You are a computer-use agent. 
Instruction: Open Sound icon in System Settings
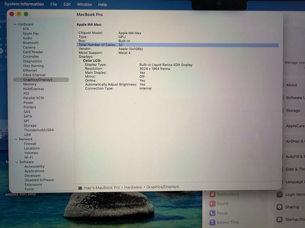212,204
